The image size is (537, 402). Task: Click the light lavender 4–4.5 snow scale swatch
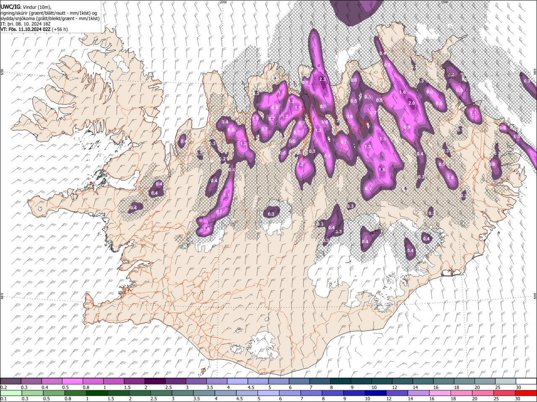click(x=237, y=381)
